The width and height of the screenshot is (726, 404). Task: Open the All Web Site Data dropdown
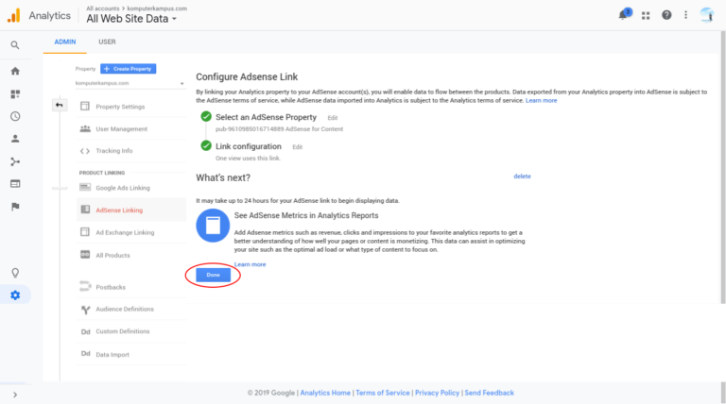coord(131,19)
